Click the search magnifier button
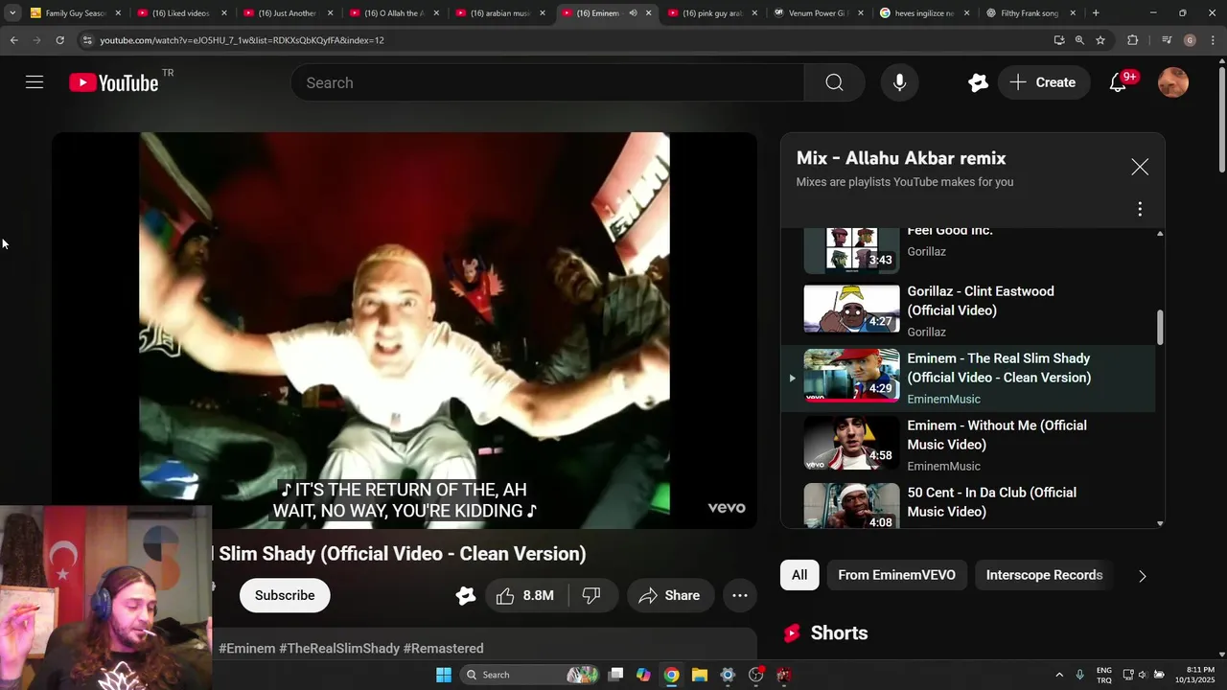 834,82
